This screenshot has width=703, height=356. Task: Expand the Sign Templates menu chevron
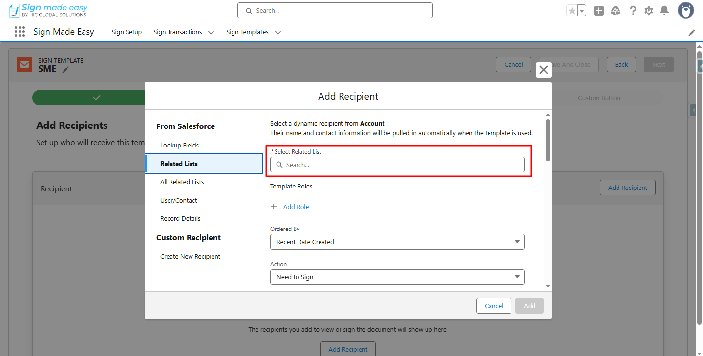(x=278, y=32)
